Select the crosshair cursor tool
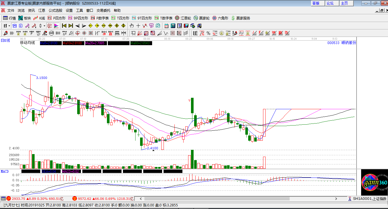Viewport: 388px width, 209px height. coord(138,26)
